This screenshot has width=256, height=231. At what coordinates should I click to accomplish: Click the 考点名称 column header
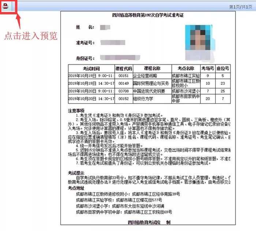tap(186, 68)
